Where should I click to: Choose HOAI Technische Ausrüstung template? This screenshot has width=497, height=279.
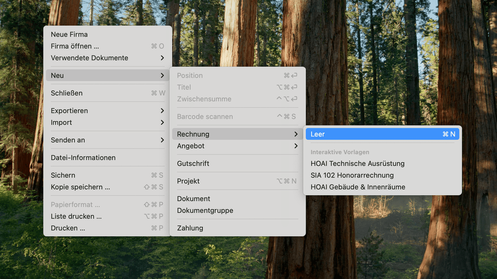click(382, 163)
